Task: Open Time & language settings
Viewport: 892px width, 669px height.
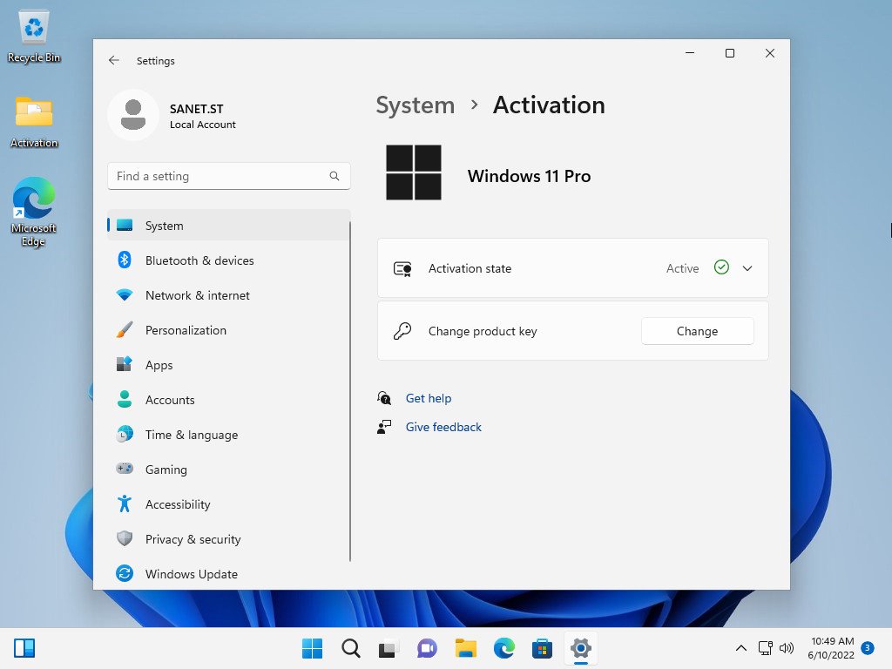Action: (x=229, y=435)
